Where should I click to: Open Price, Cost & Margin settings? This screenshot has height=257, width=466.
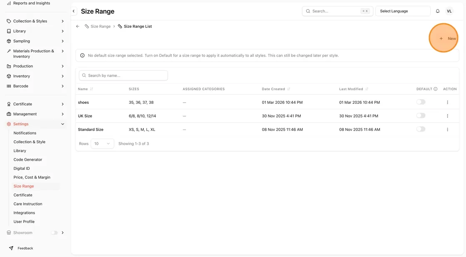pyautogui.click(x=32, y=177)
